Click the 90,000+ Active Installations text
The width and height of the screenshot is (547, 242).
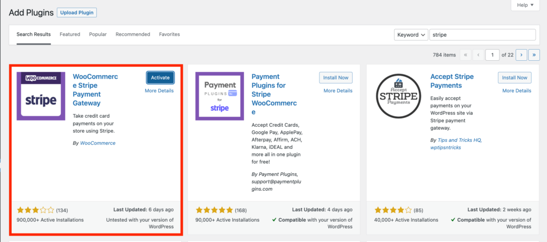pyautogui.click(x=228, y=220)
